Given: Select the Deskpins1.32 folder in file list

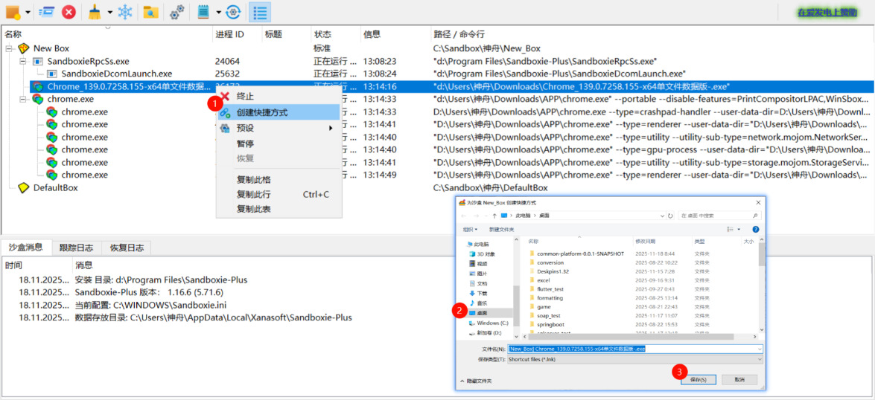Looking at the screenshot, I should click(553, 271).
